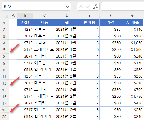The image size is (144, 120).
Task: Select row 20 header
Action: (x=5, y=117)
